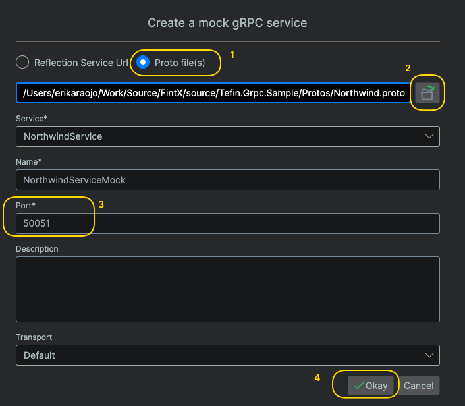Click into the Port field showing 50051
The height and width of the screenshot is (406, 465).
227,223
